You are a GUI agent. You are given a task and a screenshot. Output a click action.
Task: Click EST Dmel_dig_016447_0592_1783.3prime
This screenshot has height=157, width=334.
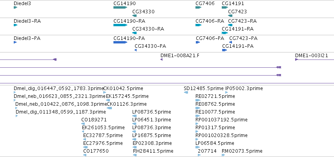coord(58,88)
